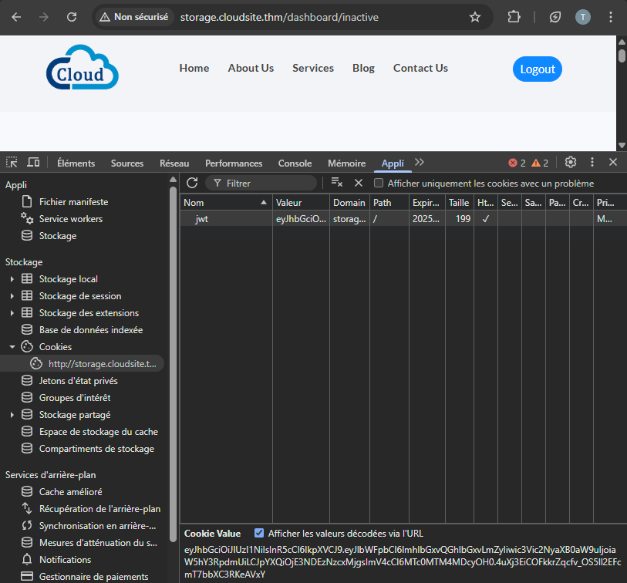Open DevTools settings gear
Screen dimensions: 627x583
click(571, 163)
